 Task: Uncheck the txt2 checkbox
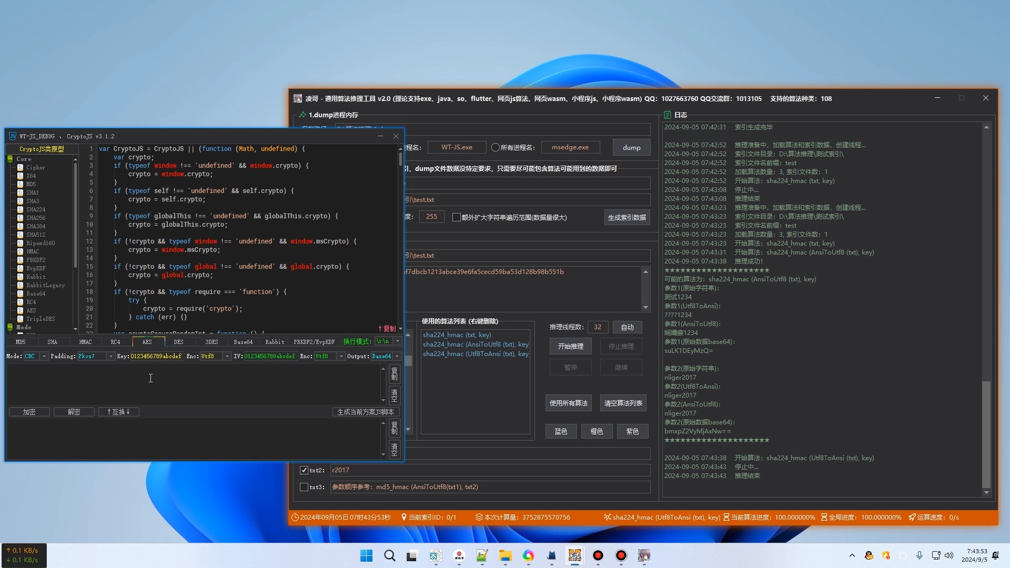(304, 470)
